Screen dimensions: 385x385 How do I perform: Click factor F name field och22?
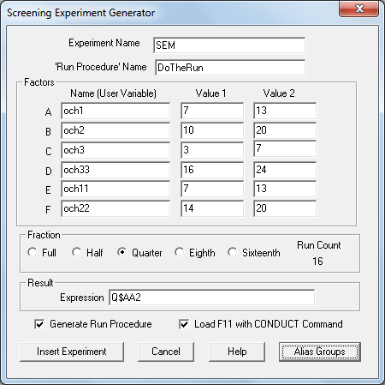pyautogui.click(x=115, y=208)
